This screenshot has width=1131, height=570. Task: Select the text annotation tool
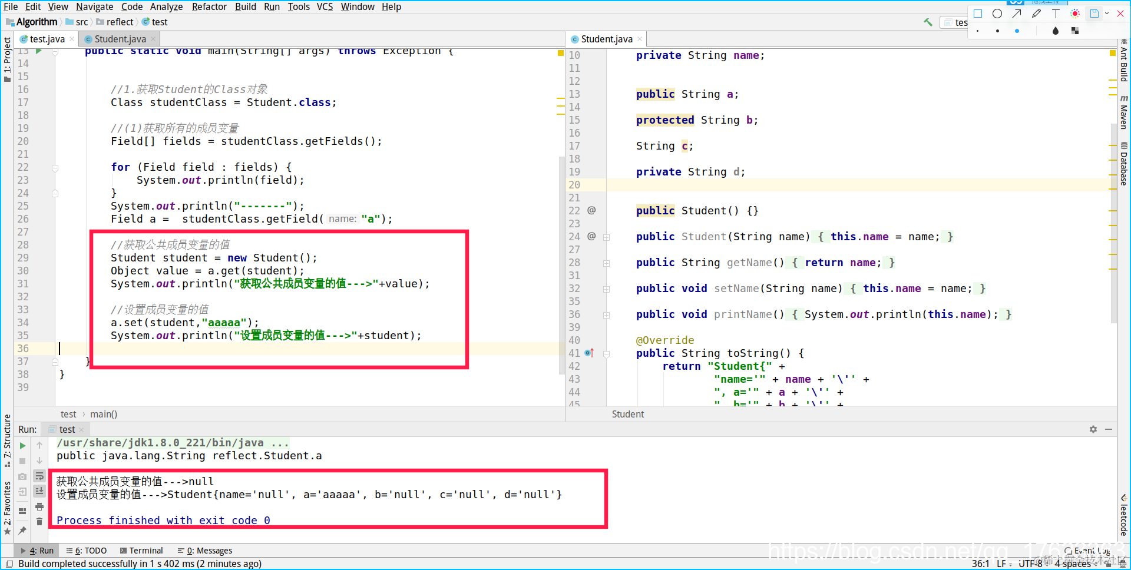(1056, 14)
